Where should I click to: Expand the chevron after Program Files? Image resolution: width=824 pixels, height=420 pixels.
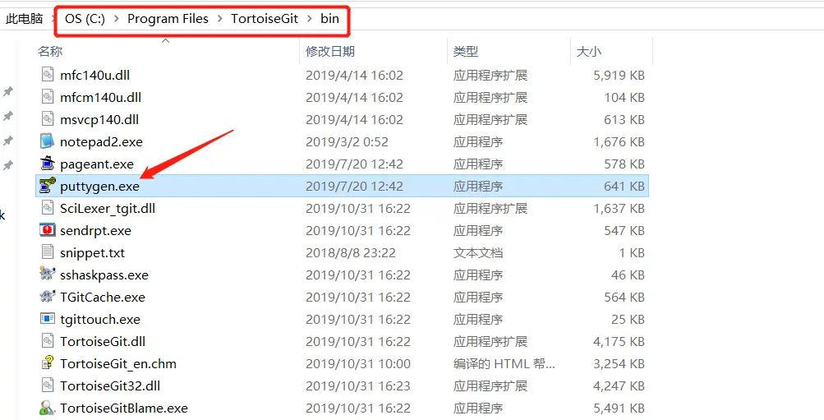[x=219, y=19]
